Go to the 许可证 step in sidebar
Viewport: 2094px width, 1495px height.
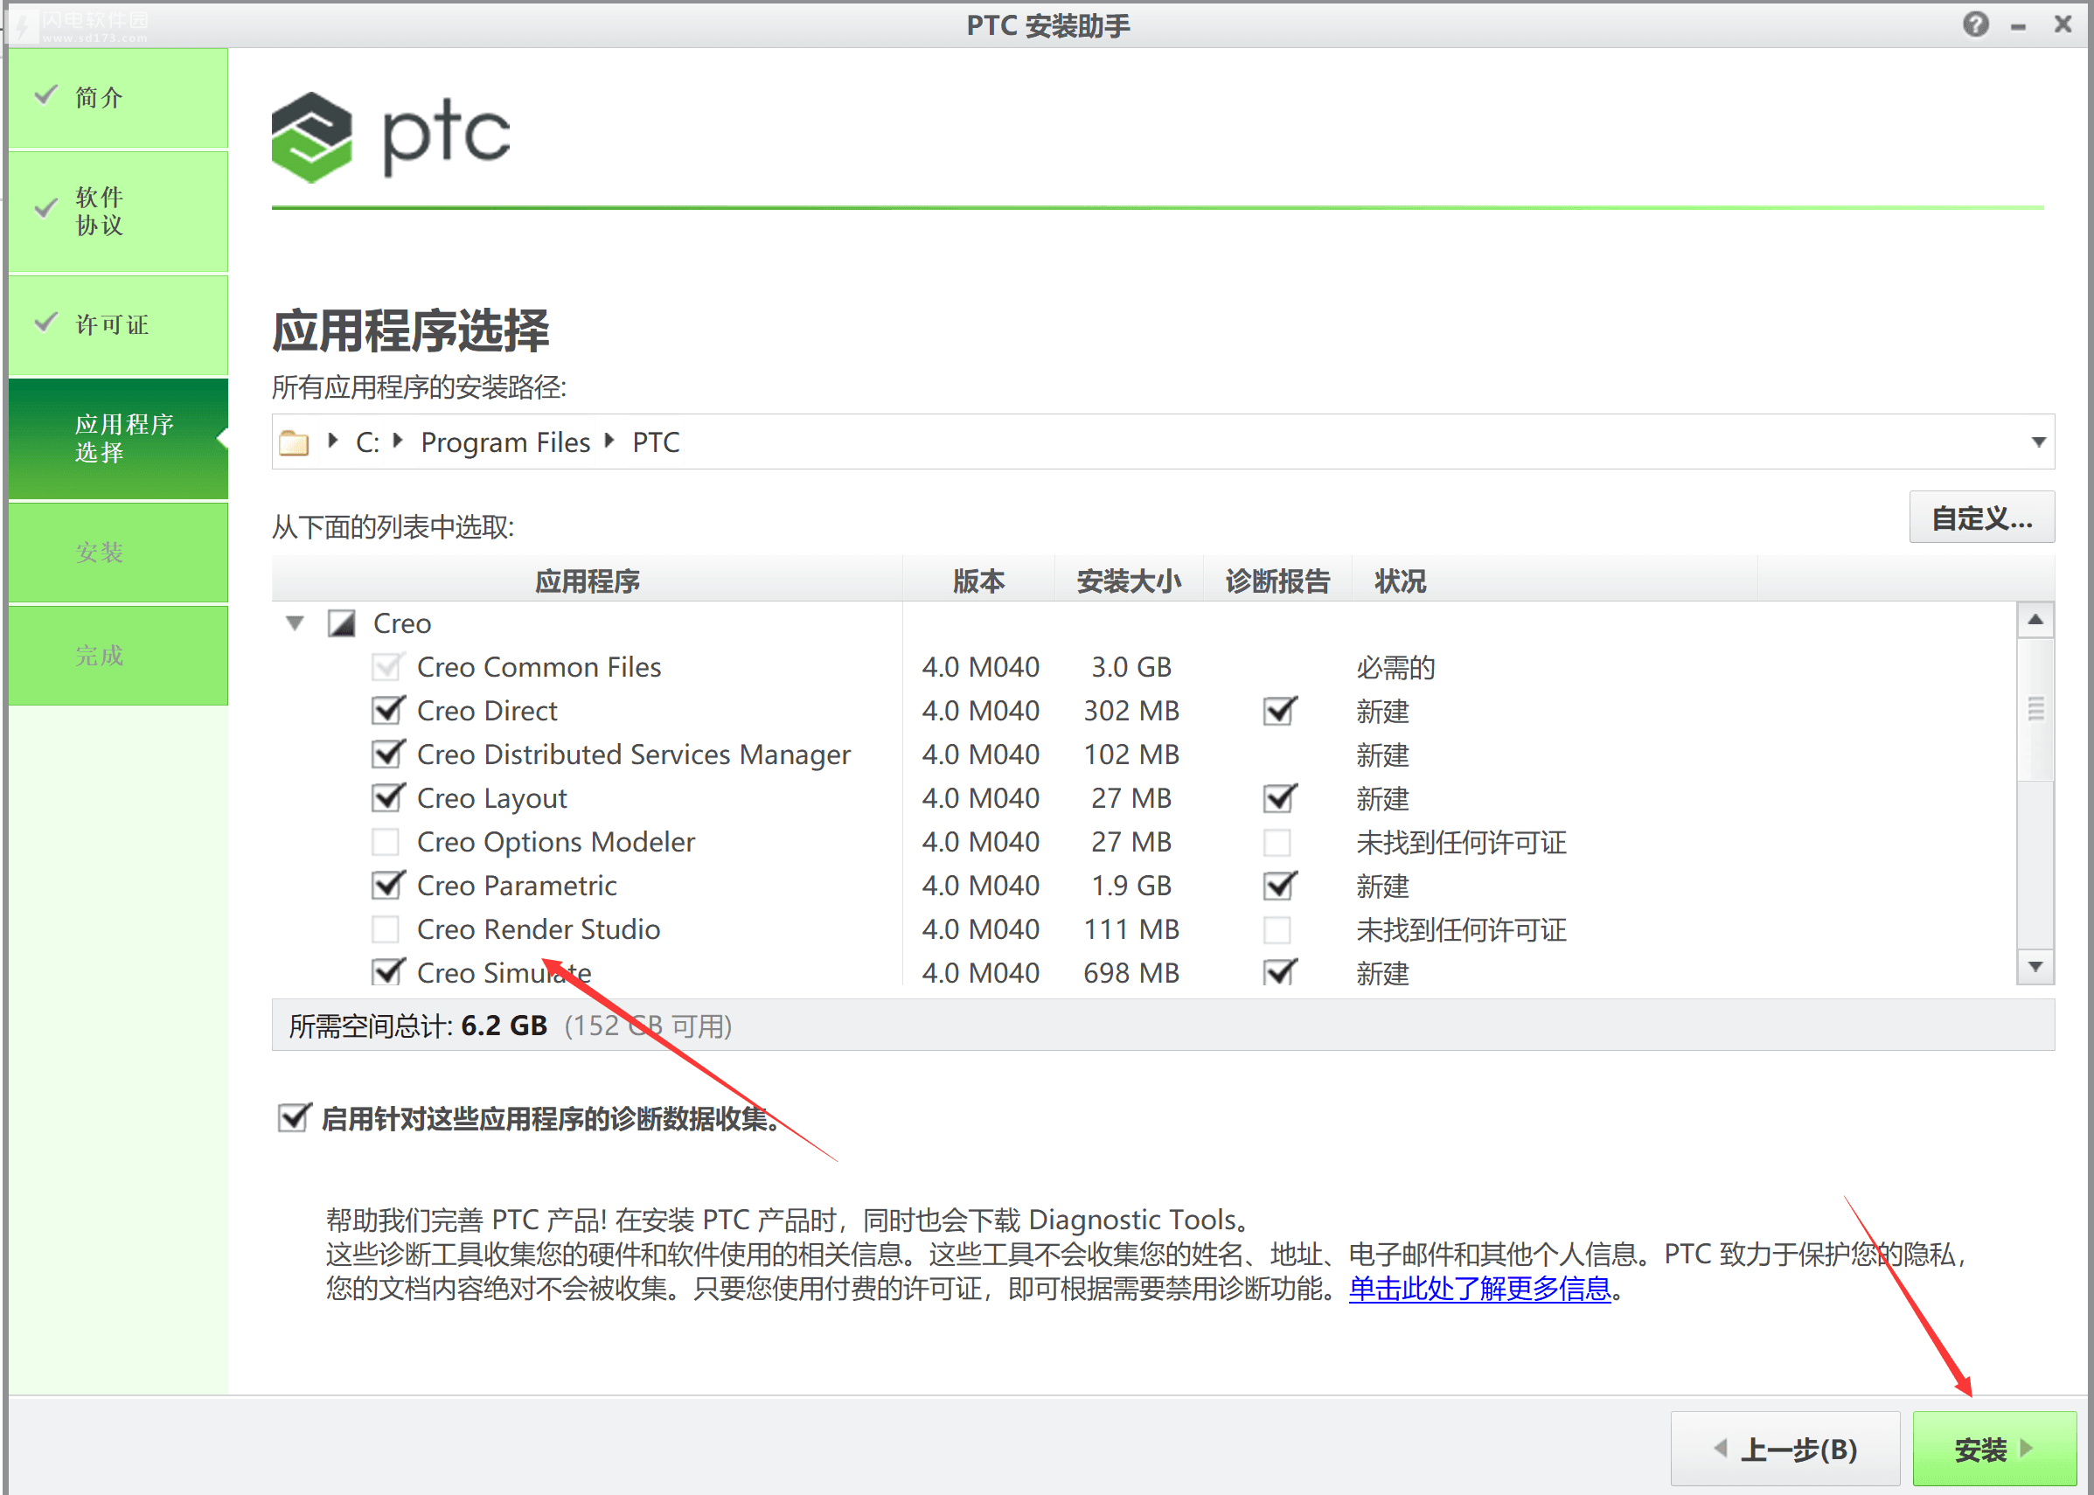(x=118, y=325)
